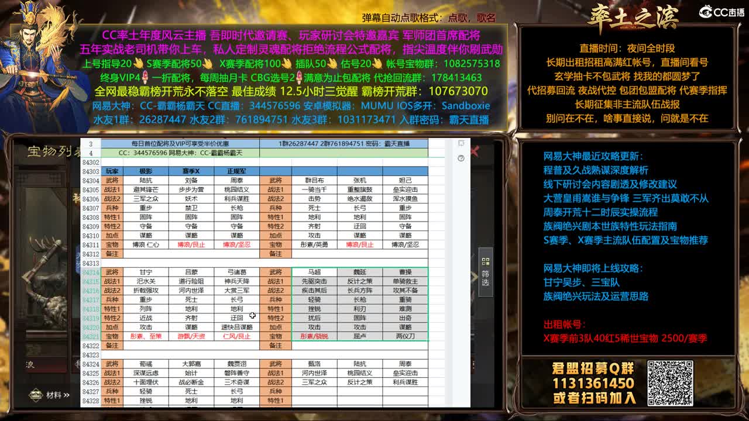Click cell 氾水关
The height and width of the screenshot is (421, 749).
pos(146,281)
